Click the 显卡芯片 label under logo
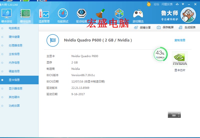The height and width of the screenshot is (138, 200). coord(180,70)
